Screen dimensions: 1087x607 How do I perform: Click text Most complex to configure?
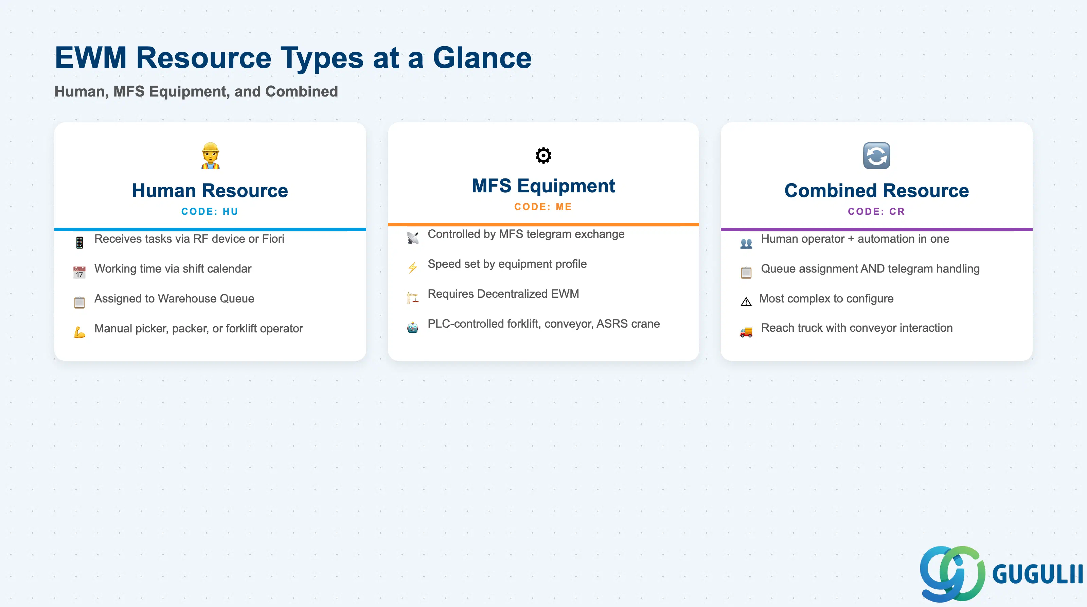pyautogui.click(x=826, y=299)
